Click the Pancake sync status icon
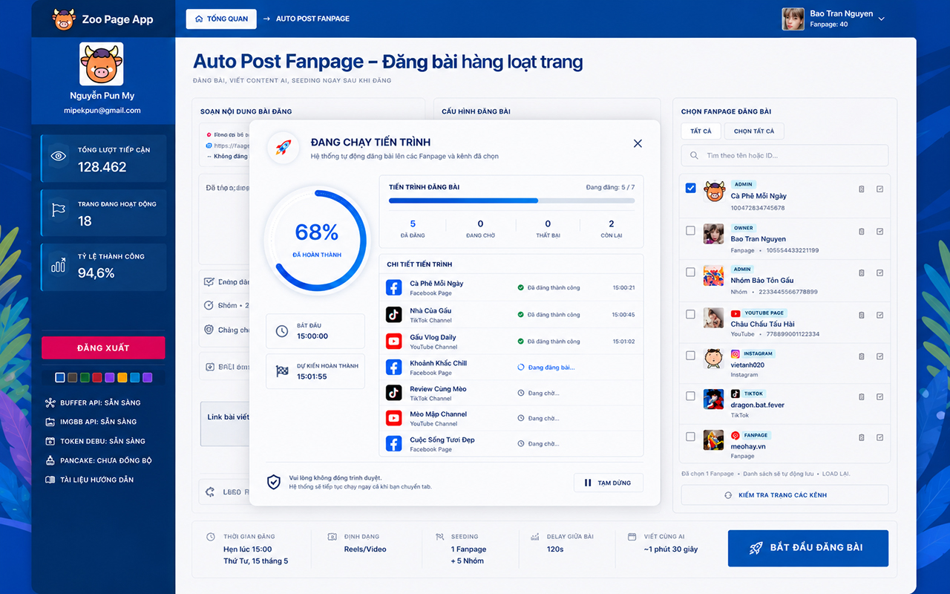This screenshot has height=594, width=950. point(50,460)
